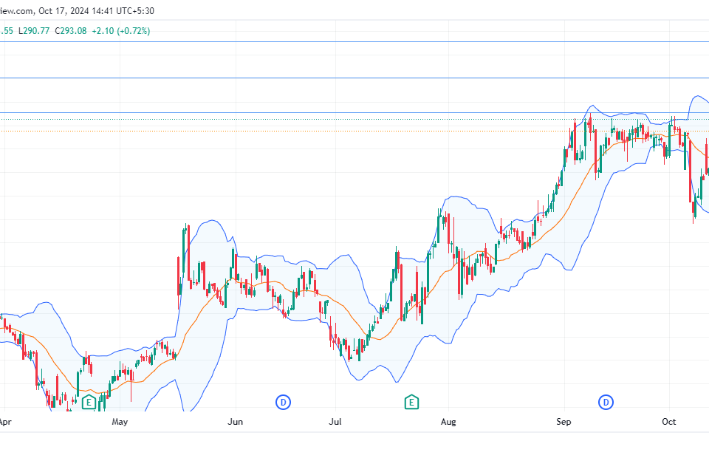Click the Jun label on time axis
709x458 pixels.
tap(235, 422)
